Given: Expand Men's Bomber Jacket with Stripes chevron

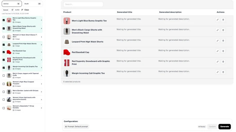Looking at the screenshot, I should pyautogui.click(x=41, y=92).
